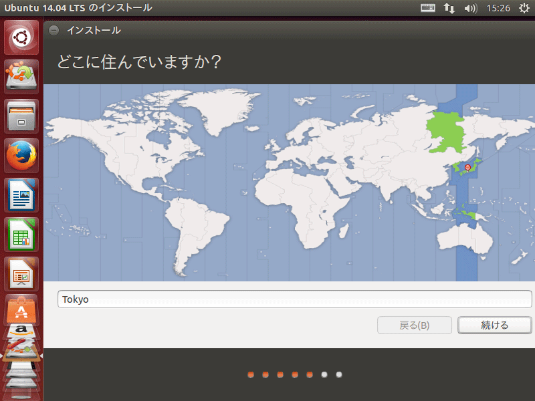Open the system power menu
The height and width of the screenshot is (401, 535).
point(524,8)
